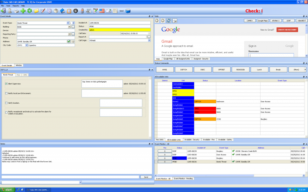Click the exit door toolbar icon
Viewport: 308px width, 192px height.
point(3,11)
